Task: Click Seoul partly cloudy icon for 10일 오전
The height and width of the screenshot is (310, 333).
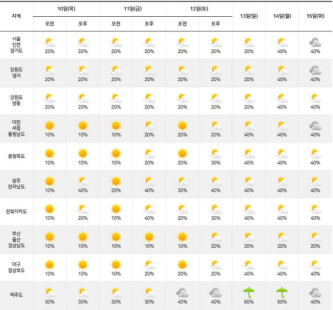Action: (x=50, y=43)
